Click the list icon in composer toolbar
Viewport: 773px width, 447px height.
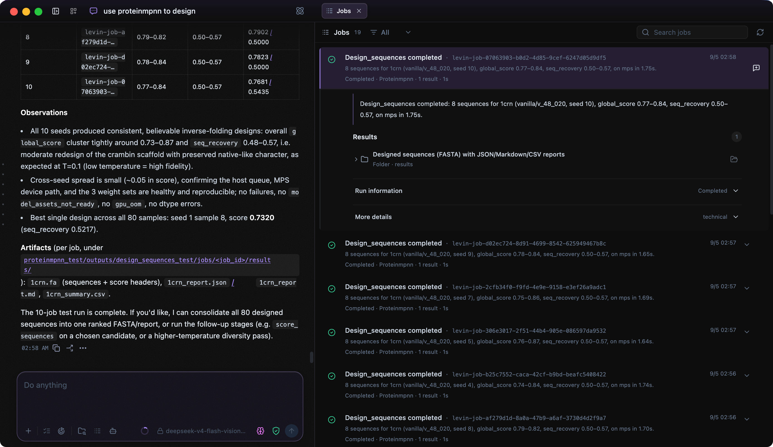(x=97, y=431)
